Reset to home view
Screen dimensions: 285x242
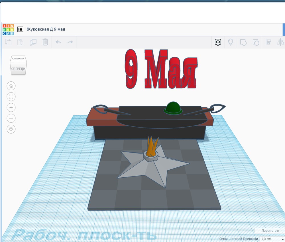pos(11,86)
